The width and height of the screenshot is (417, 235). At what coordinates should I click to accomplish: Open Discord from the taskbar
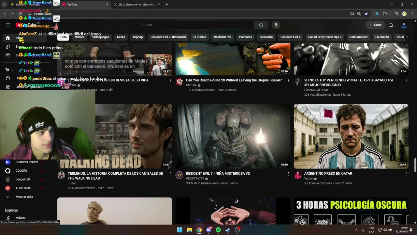[x=209, y=230]
